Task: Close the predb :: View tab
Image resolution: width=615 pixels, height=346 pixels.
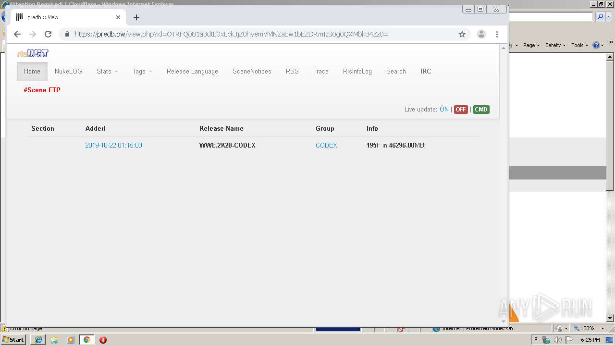Action: [x=118, y=17]
